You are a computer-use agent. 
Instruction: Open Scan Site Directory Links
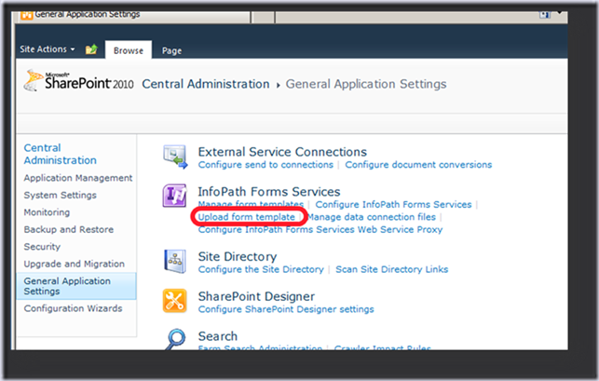click(391, 269)
